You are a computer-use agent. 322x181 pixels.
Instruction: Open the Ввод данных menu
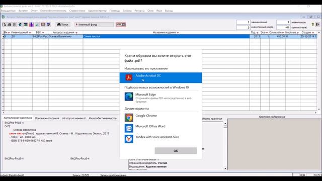tap(8, 11)
